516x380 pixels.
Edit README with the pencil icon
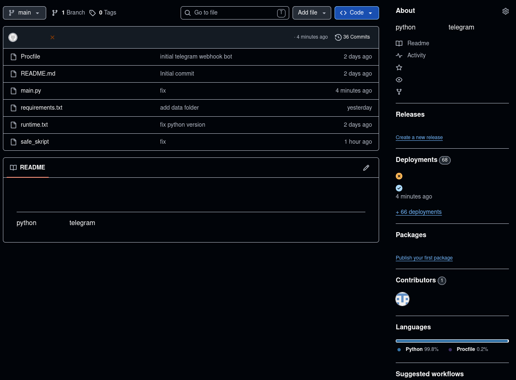[x=366, y=168]
